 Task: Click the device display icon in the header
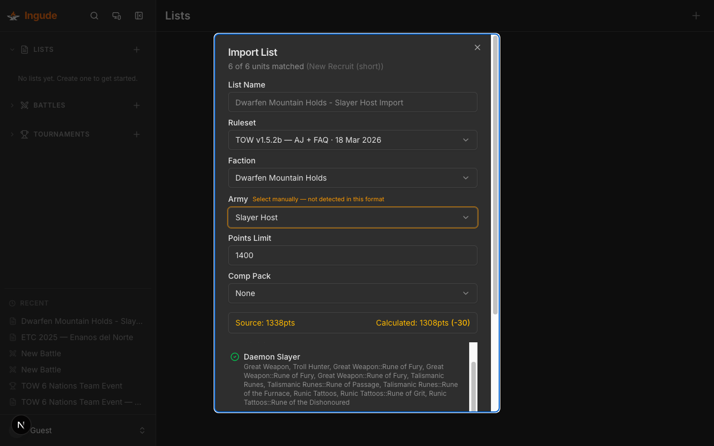point(117,16)
